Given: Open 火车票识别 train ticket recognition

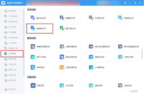Looking at the screenshot, I should 98,67.
